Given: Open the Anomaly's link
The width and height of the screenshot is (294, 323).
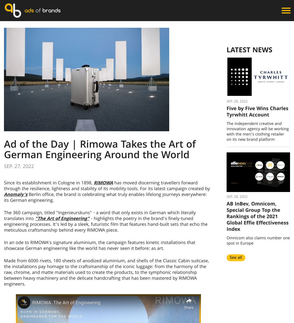Looking at the screenshot, I should coord(16,194).
